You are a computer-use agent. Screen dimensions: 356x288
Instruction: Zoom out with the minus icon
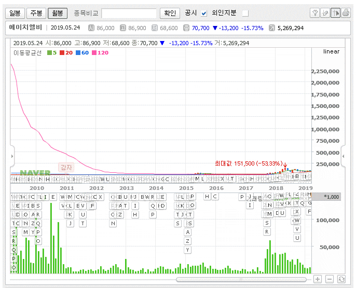coord(330,279)
